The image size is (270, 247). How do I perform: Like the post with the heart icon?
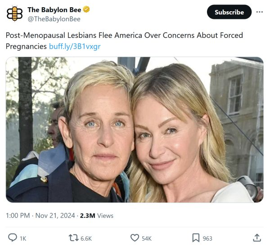click(135, 238)
